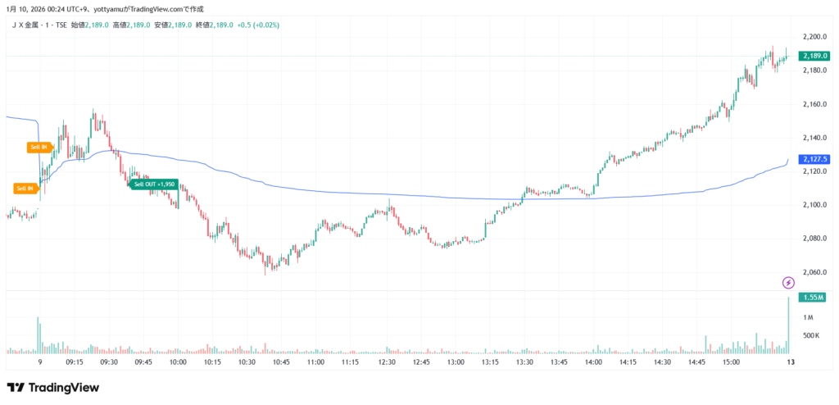This screenshot has width=839, height=405.
Task: Click the lower orange Sell IN marker
Action: pyautogui.click(x=25, y=188)
